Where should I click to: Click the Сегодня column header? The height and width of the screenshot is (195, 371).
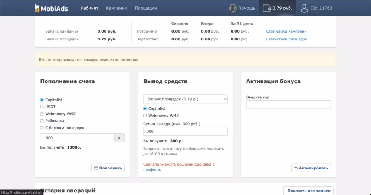(180, 24)
